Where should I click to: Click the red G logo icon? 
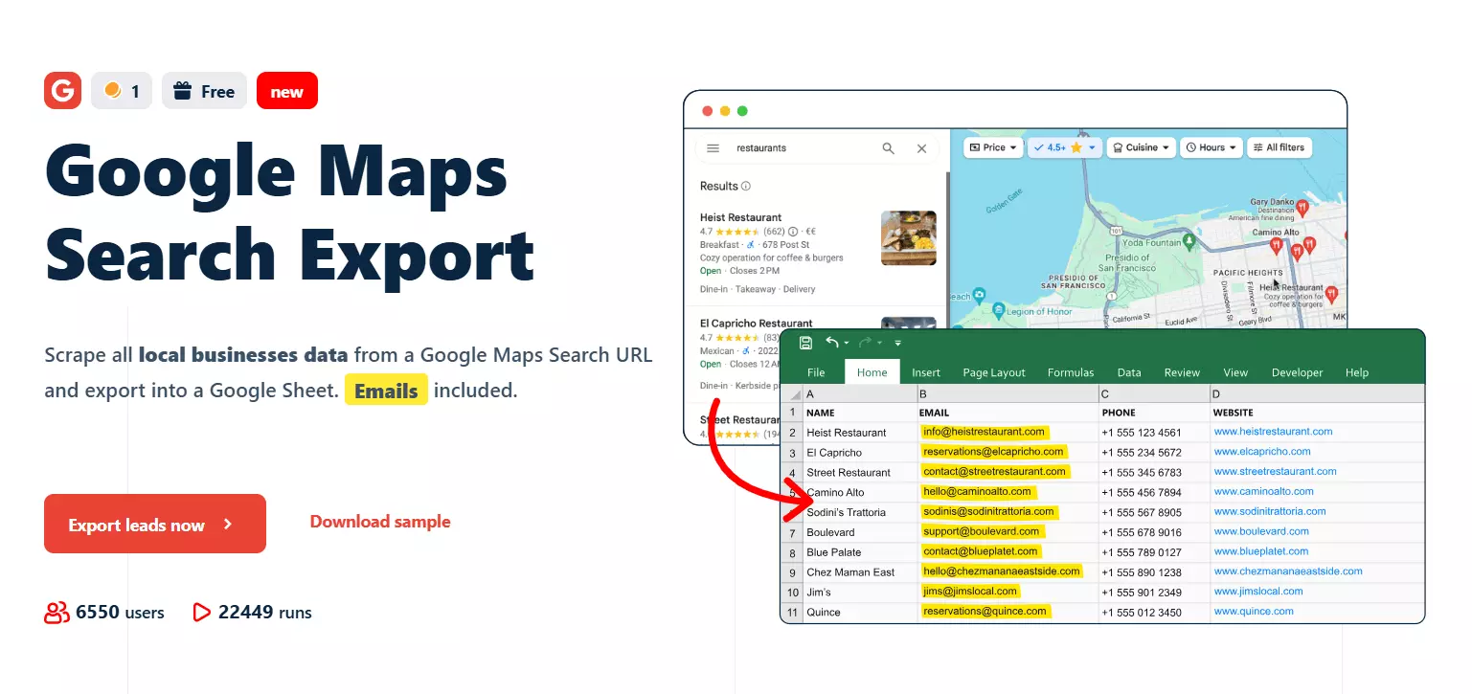[62, 90]
